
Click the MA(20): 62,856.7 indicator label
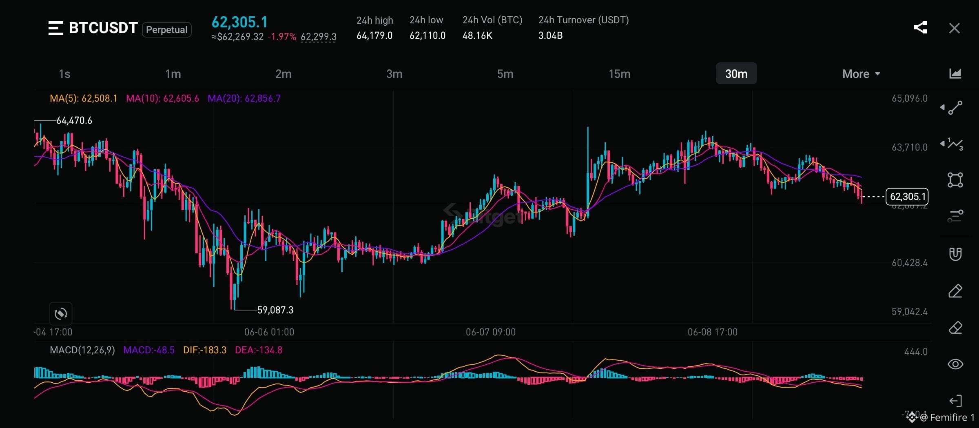[x=244, y=98]
